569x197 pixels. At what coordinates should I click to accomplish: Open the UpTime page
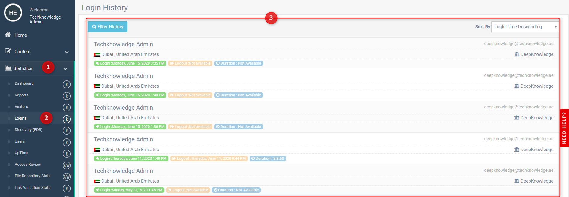[x=21, y=153]
